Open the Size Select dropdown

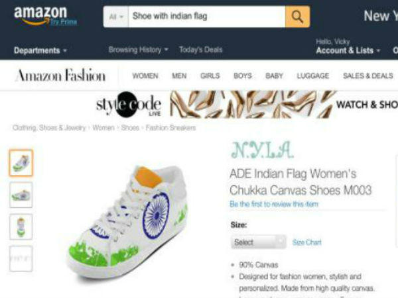[x=259, y=242]
